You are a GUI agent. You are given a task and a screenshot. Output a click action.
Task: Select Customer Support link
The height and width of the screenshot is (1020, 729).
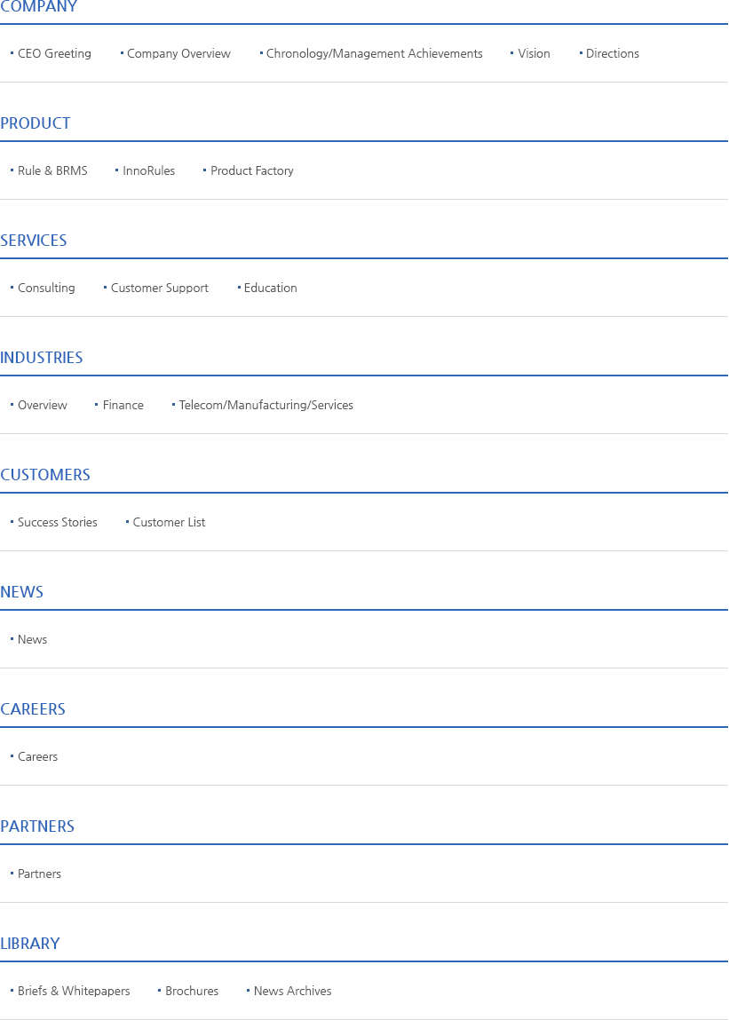coord(159,288)
